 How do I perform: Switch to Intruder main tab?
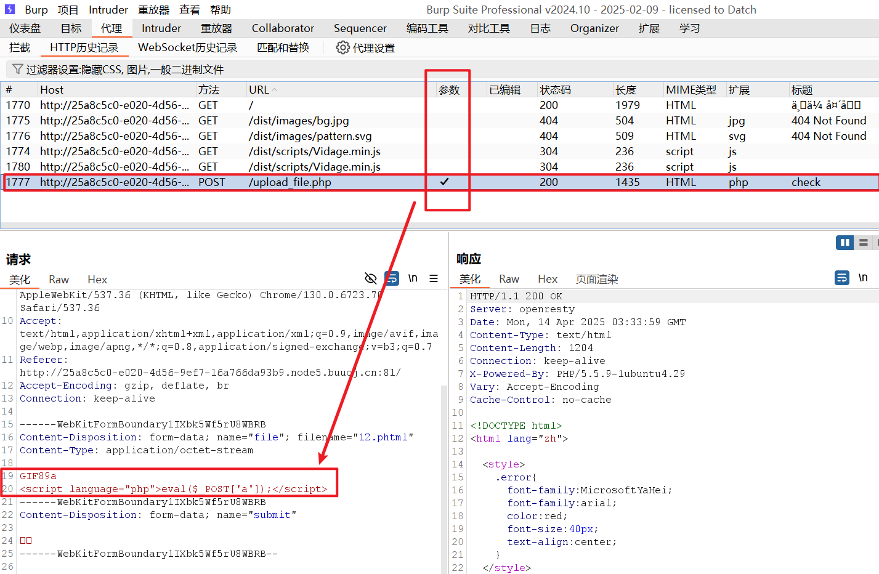161,28
